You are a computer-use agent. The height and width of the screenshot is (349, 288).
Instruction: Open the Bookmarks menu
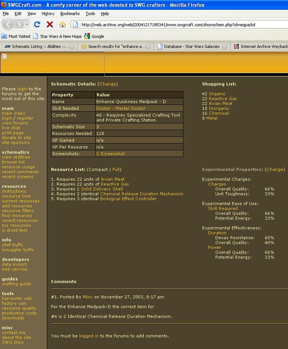click(x=70, y=14)
